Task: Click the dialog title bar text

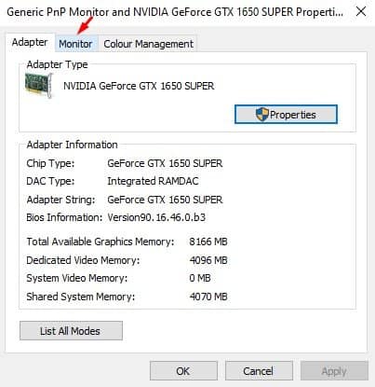Action: click(175, 12)
